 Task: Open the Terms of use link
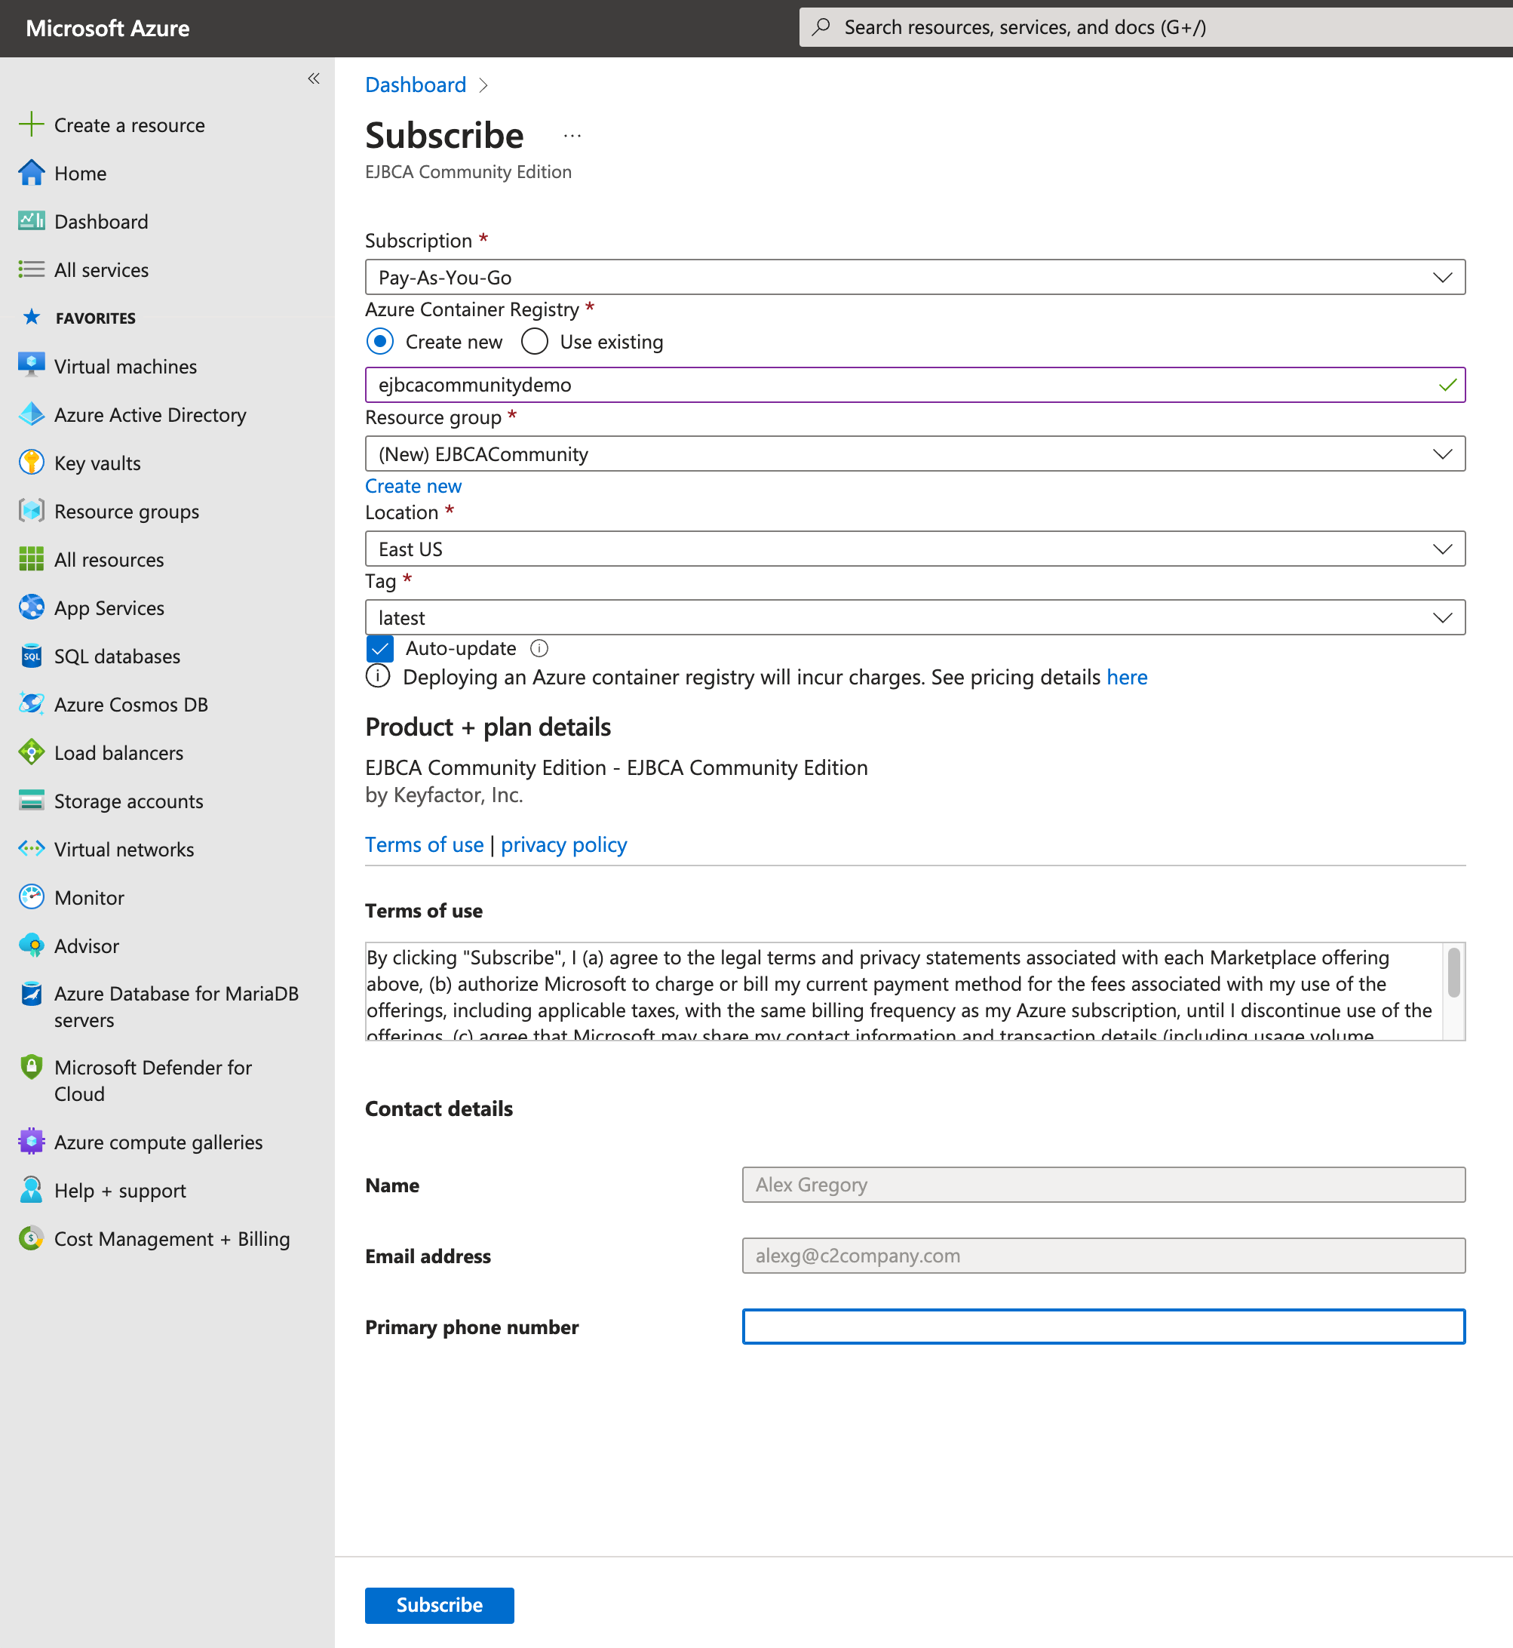(424, 844)
